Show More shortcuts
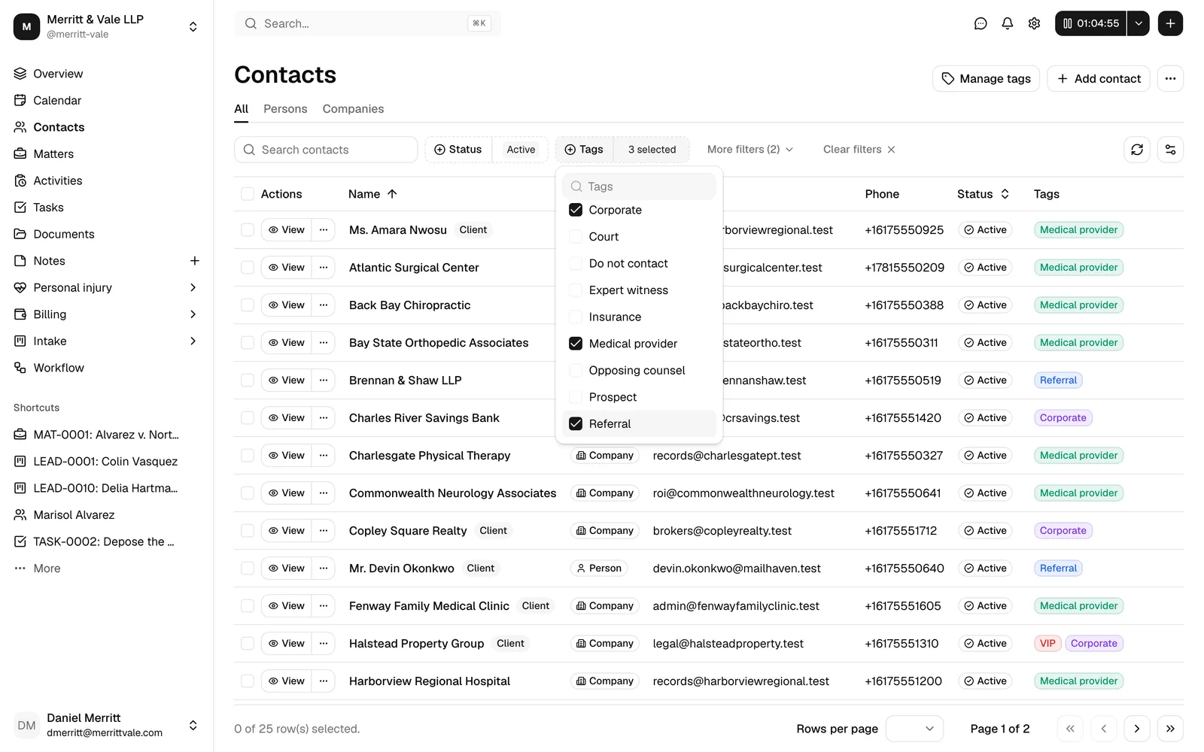Image resolution: width=1204 pixels, height=752 pixels. coord(47,569)
